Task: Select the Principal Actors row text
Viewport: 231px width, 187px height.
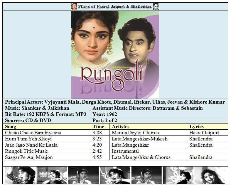Action: pos(115,102)
